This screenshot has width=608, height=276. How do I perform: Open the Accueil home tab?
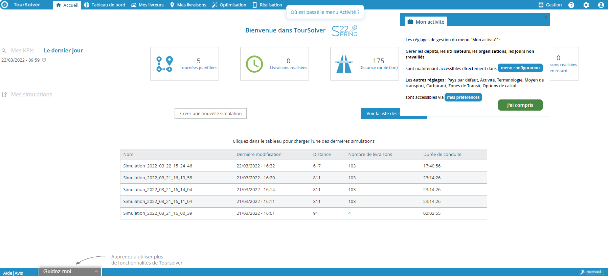[x=67, y=5]
